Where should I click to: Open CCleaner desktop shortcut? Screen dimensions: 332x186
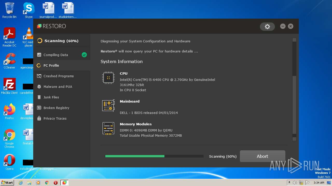(9, 61)
